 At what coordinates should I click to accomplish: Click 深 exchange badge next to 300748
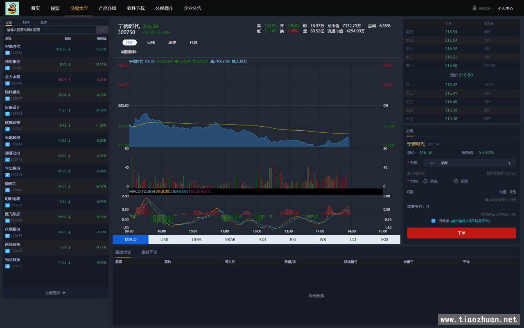point(7,83)
